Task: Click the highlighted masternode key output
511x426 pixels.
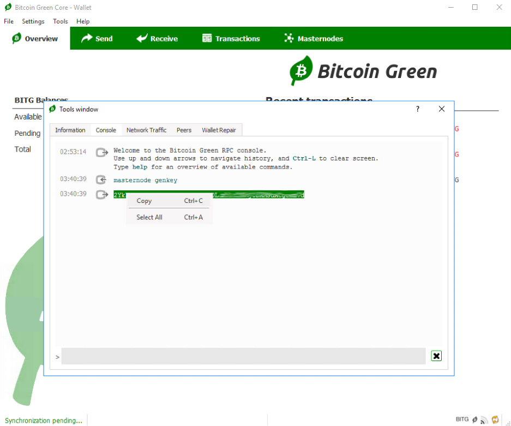Action: 208,195
